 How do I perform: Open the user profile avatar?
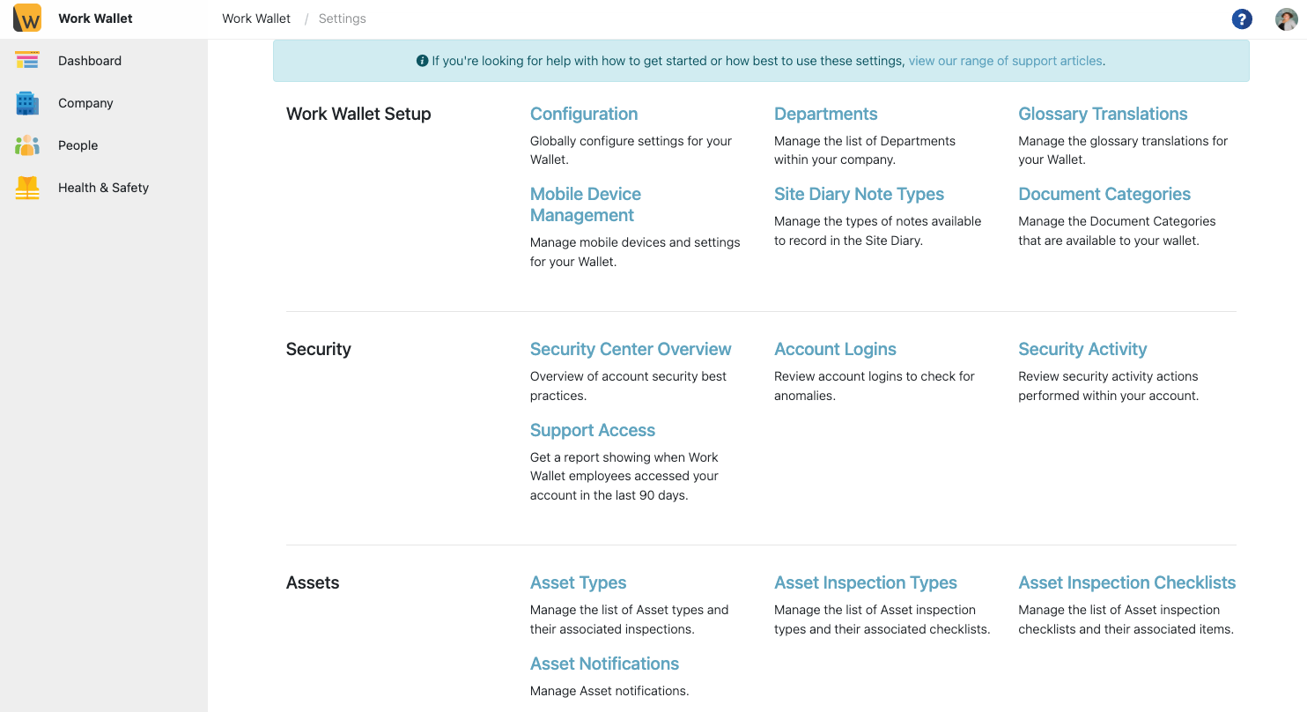pos(1286,19)
